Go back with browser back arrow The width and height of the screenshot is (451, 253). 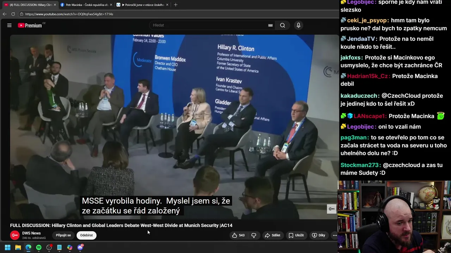tap(5, 14)
